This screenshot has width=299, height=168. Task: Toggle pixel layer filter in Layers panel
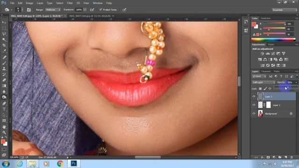pos(271,77)
